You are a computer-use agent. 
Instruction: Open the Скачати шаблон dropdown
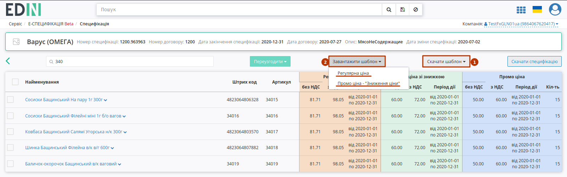coord(446,61)
